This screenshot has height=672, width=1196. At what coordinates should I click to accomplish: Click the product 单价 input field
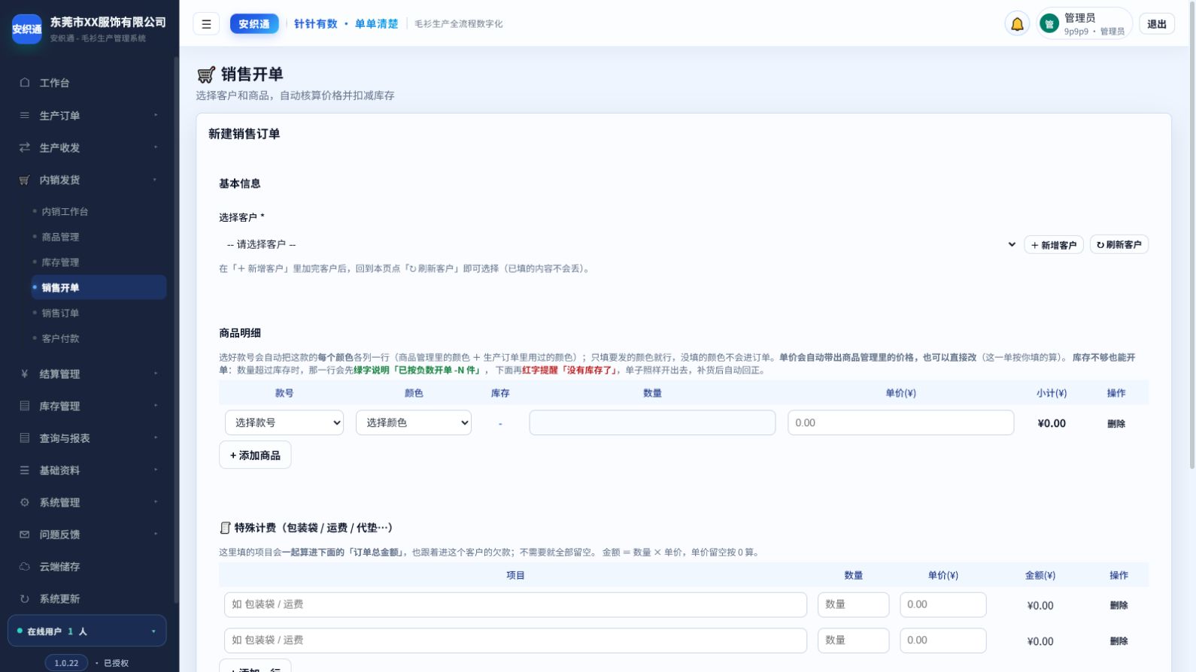click(x=900, y=422)
